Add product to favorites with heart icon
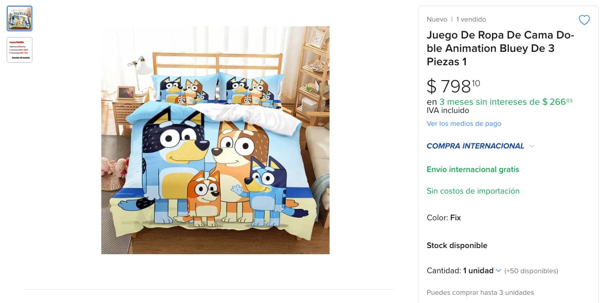Image resolution: width=601 pixels, height=303 pixels. click(584, 20)
